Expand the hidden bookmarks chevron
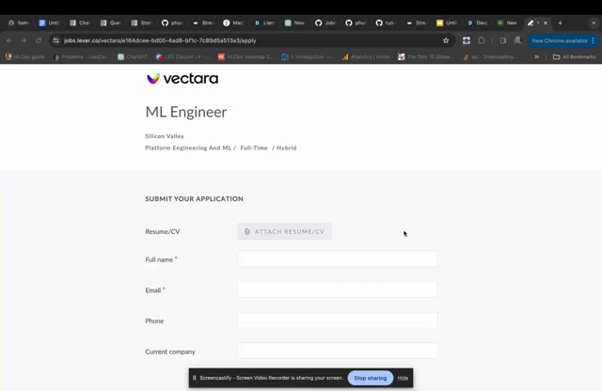 tap(537, 56)
